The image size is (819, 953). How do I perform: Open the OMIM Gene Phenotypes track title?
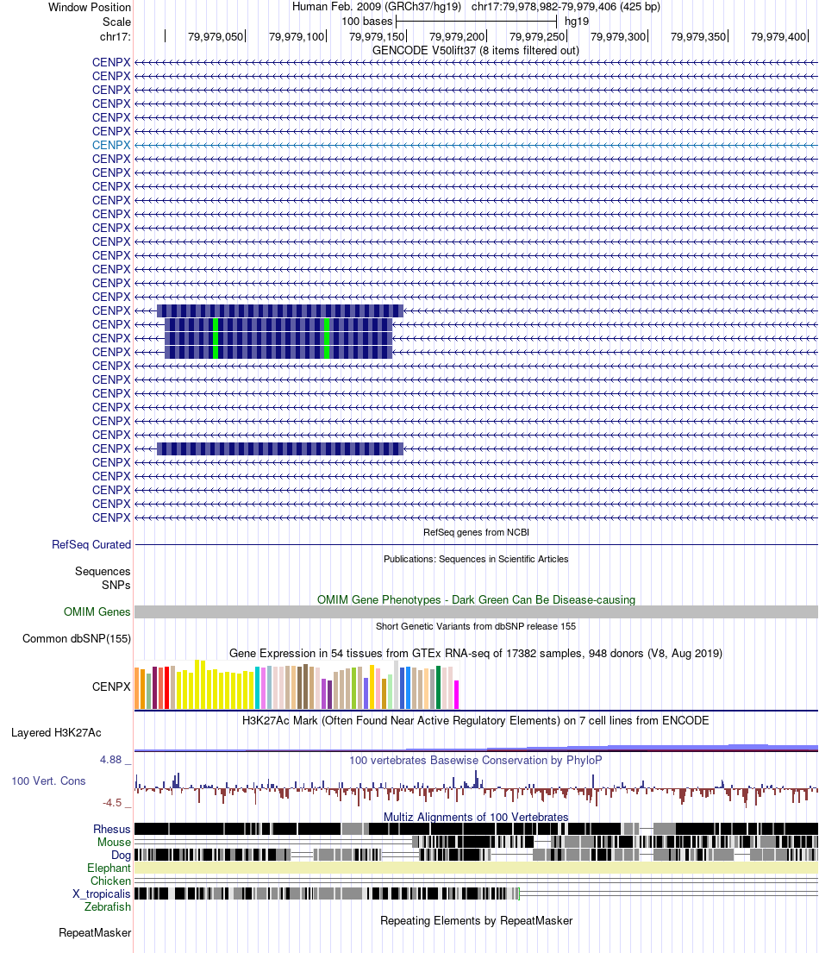pyautogui.click(x=477, y=600)
